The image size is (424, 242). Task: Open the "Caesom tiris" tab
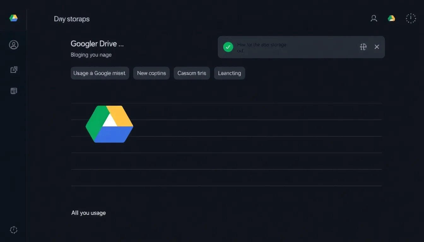tap(192, 73)
